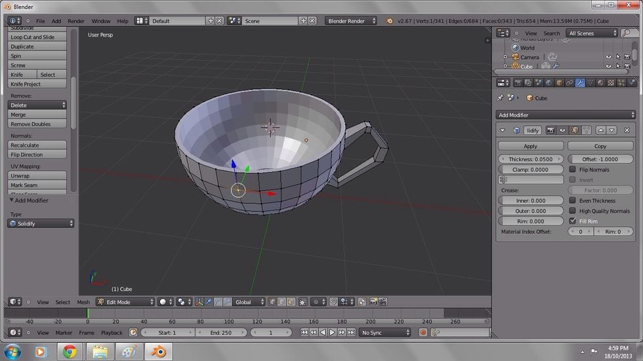
Task: Uncheck the Fill Rim checkbox
Action: click(x=572, y=221)
